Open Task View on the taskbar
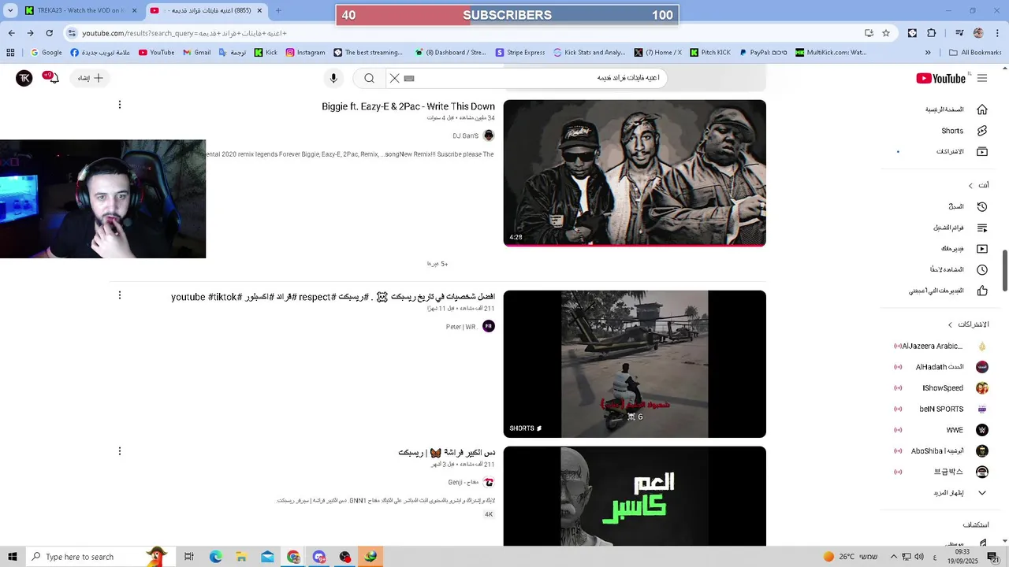 point(189,557)
